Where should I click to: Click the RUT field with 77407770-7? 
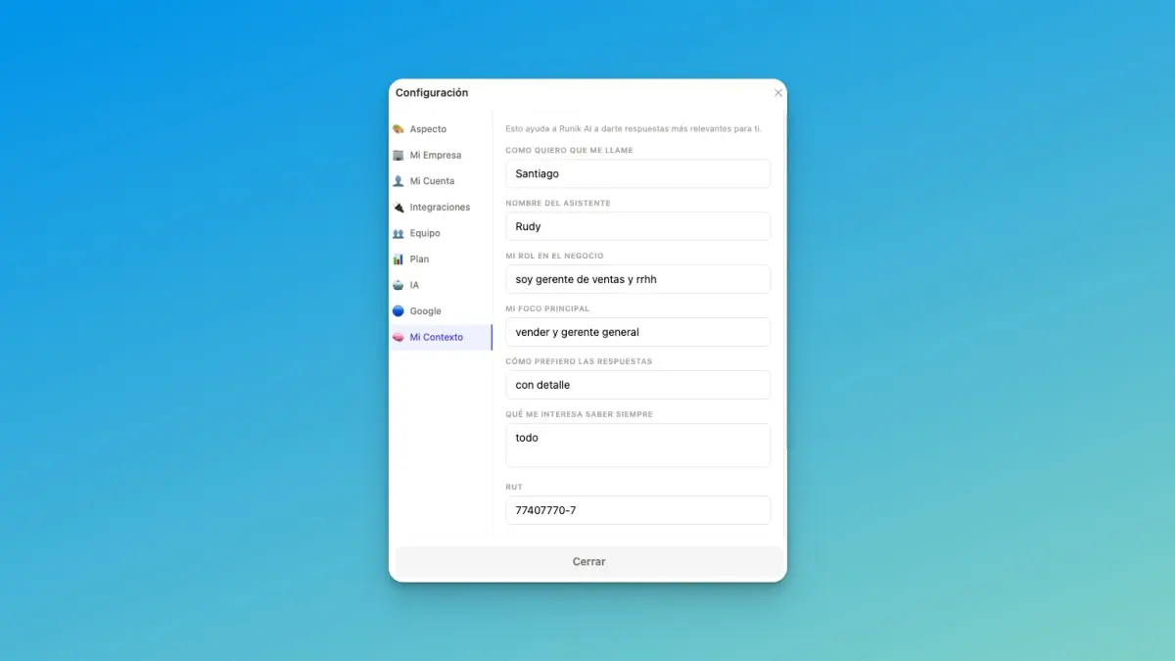(638, 510)
